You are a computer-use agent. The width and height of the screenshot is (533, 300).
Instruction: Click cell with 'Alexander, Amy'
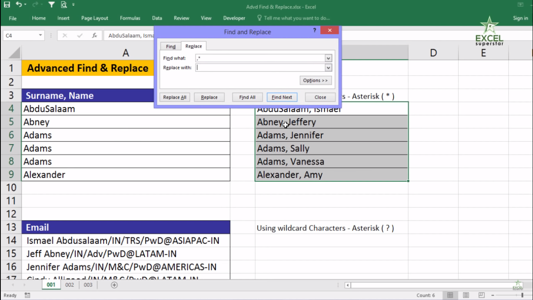click(332, 175)
